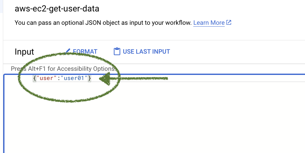Click the colon between key and value
The image size is (305, 153).
tap(59, 78)
